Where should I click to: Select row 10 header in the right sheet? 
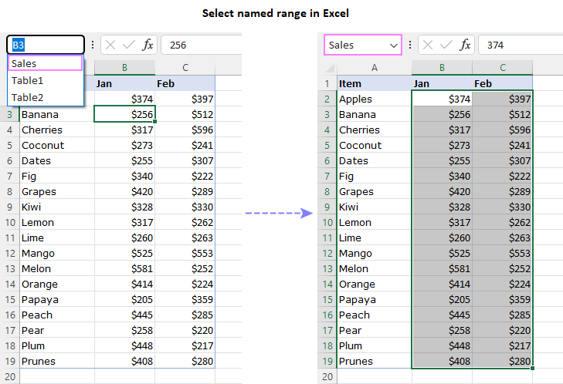pos(326,222)
